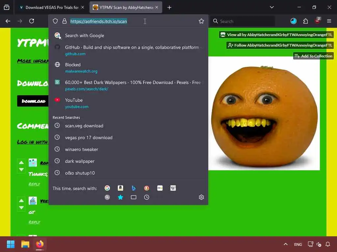This screenshot has width=337, height=252.
Task: Click Firefox icon in taskbar
Action: 40,244
